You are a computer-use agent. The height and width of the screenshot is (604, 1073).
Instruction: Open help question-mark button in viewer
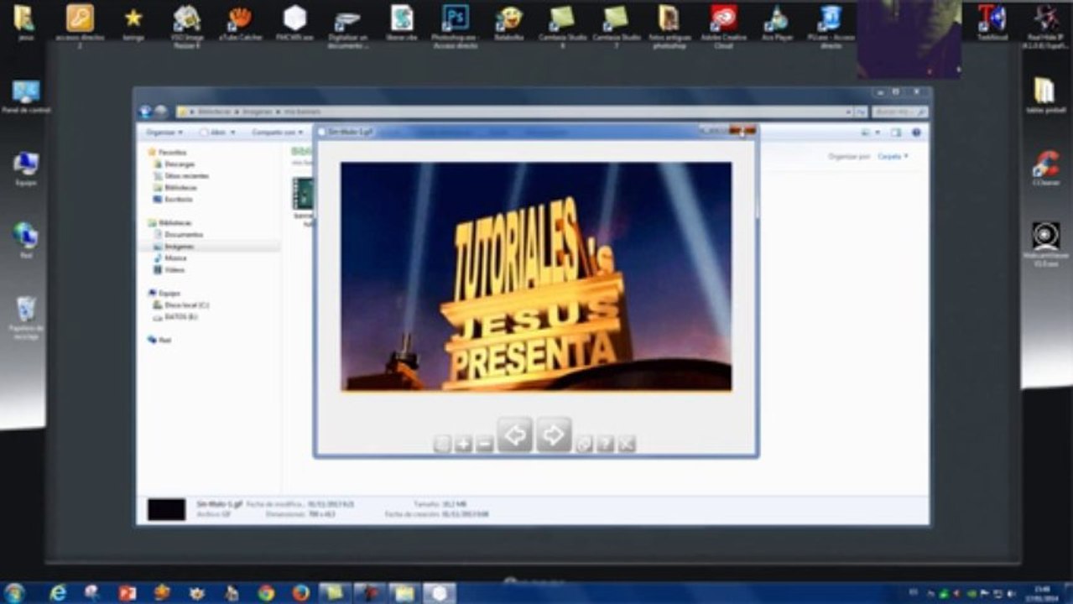[x=605, y=444]
